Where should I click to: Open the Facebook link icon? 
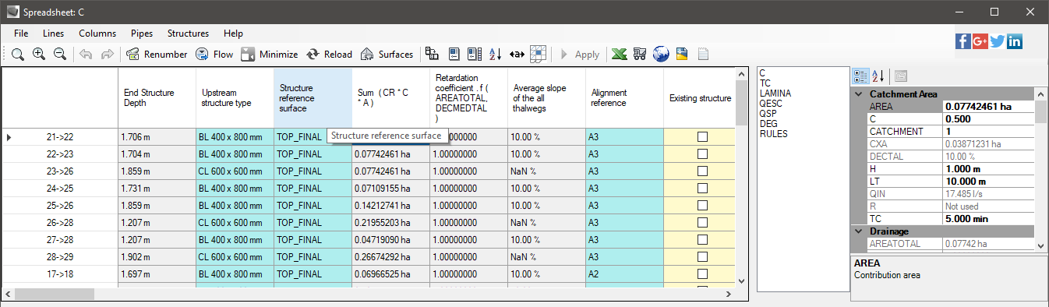point(962,41)
